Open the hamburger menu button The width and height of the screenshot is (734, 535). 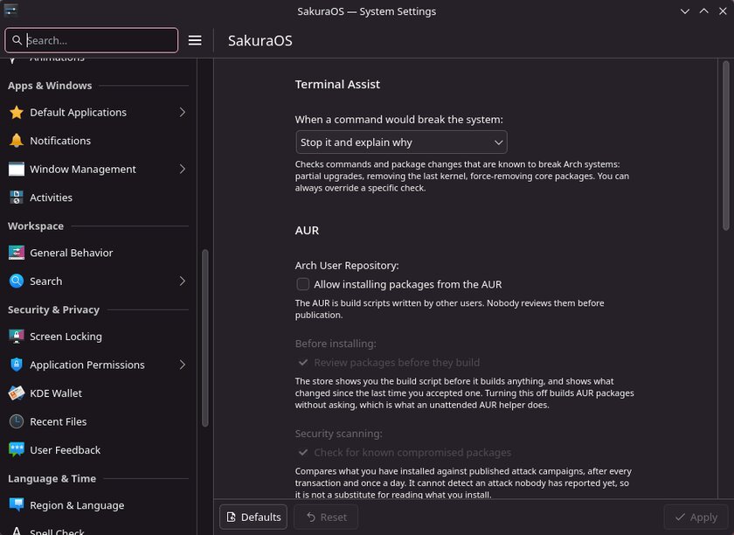[195, 40]
